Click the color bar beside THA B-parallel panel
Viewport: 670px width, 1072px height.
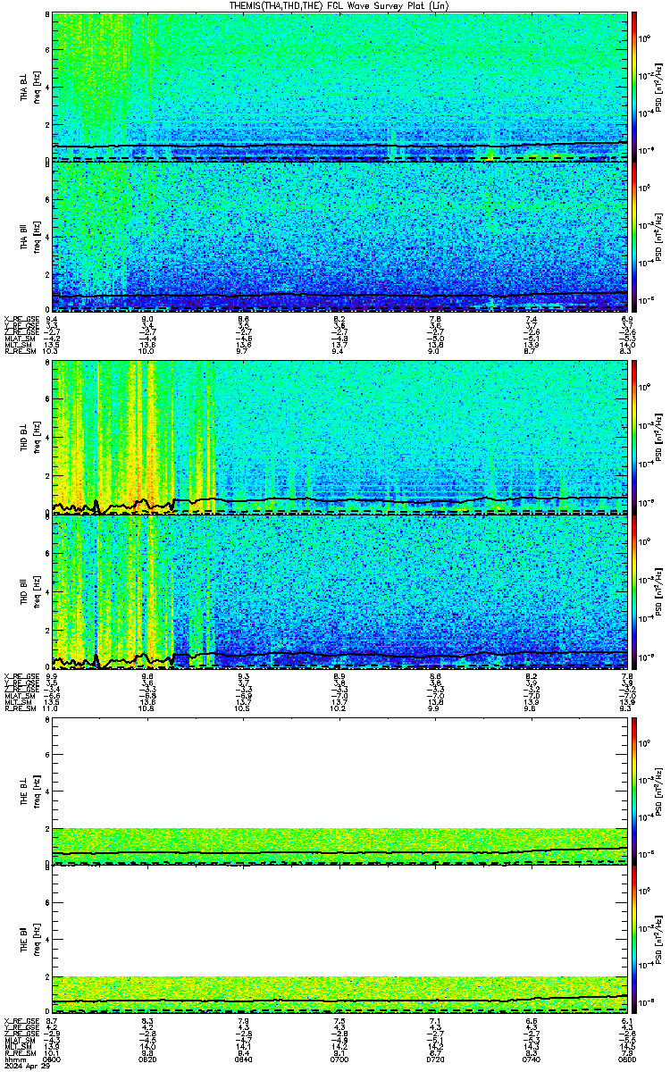click(x=634, y=238)
